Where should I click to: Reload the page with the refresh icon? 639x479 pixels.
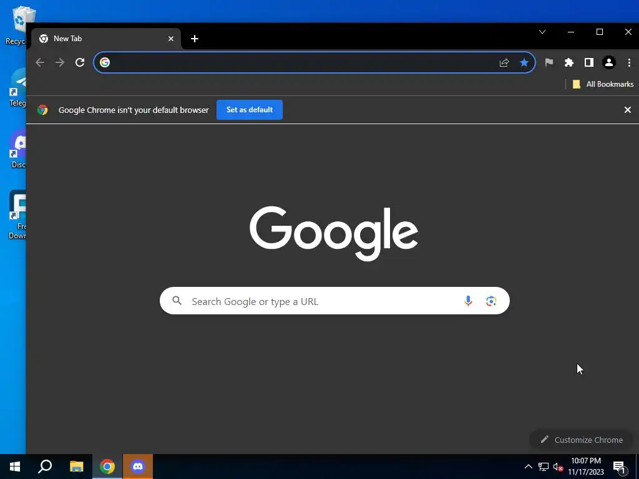coord(80,62)
